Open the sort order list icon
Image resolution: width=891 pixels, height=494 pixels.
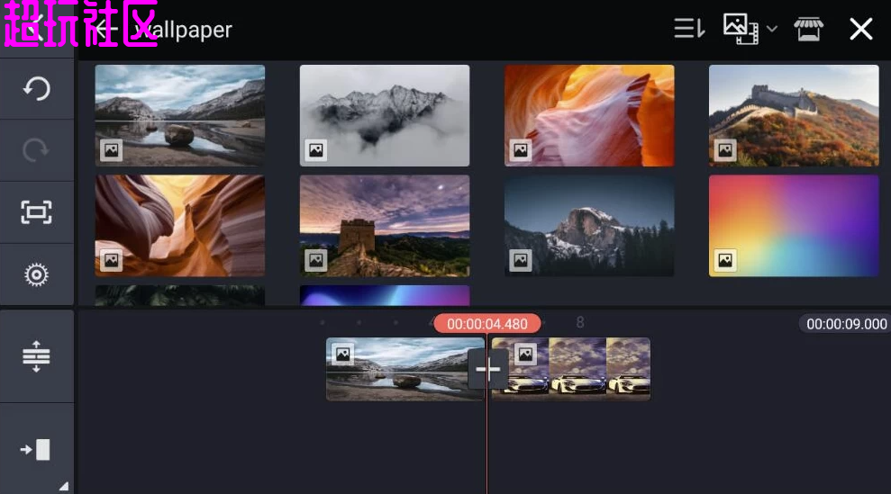pos(689,29)
